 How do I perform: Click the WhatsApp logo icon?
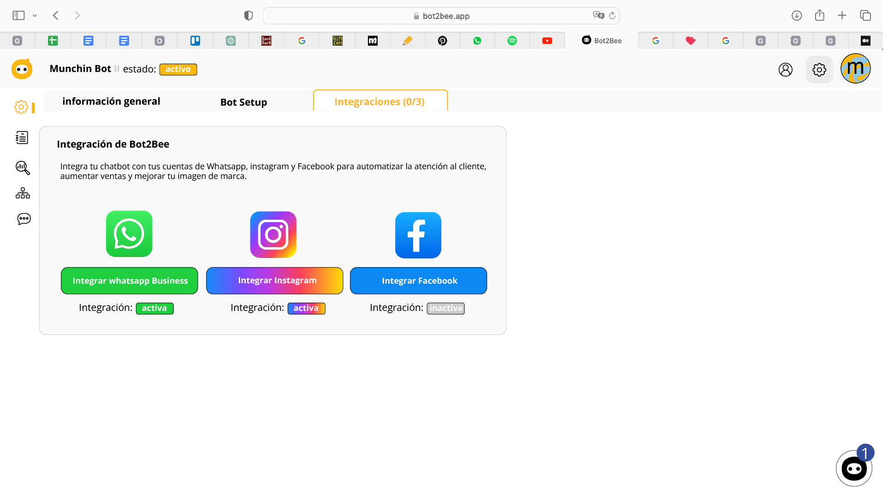tap(129, 234)
